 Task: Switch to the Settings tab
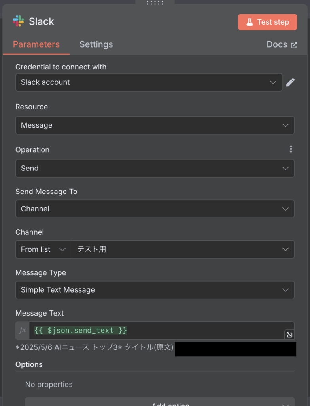tap(96, 44)
